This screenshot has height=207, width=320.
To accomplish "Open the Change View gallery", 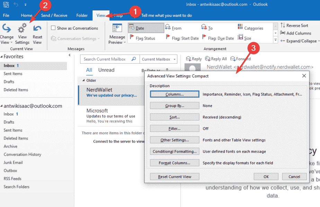I will [x=7, y=33].
